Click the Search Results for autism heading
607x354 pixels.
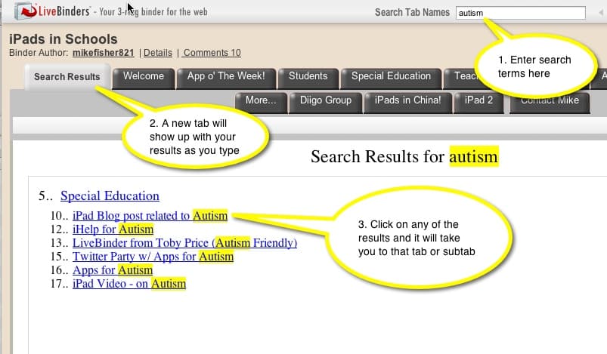(404, 156)
